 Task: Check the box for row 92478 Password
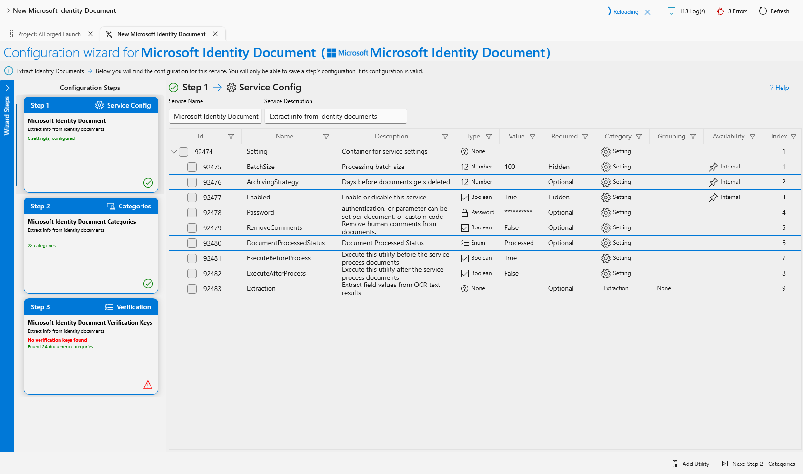(x=192, y=213)
